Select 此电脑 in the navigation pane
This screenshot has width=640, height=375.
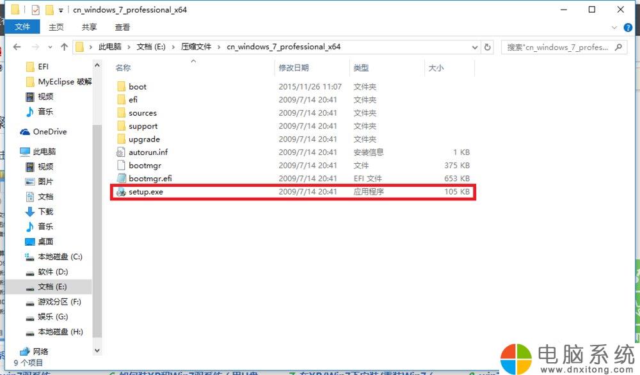pyautogui.click(x=38, y=152)
